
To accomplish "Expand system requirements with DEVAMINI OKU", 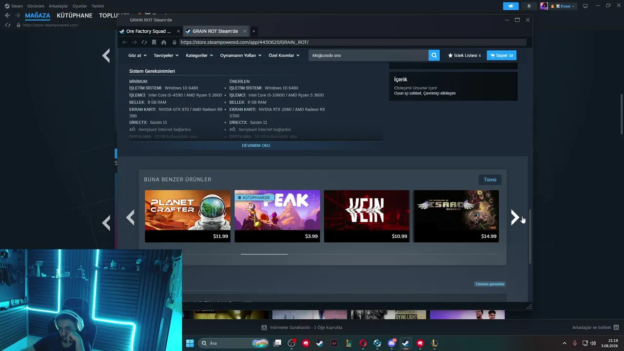I will [x=256, y=145].
